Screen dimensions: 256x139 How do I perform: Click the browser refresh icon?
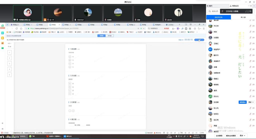click(17, 29)
